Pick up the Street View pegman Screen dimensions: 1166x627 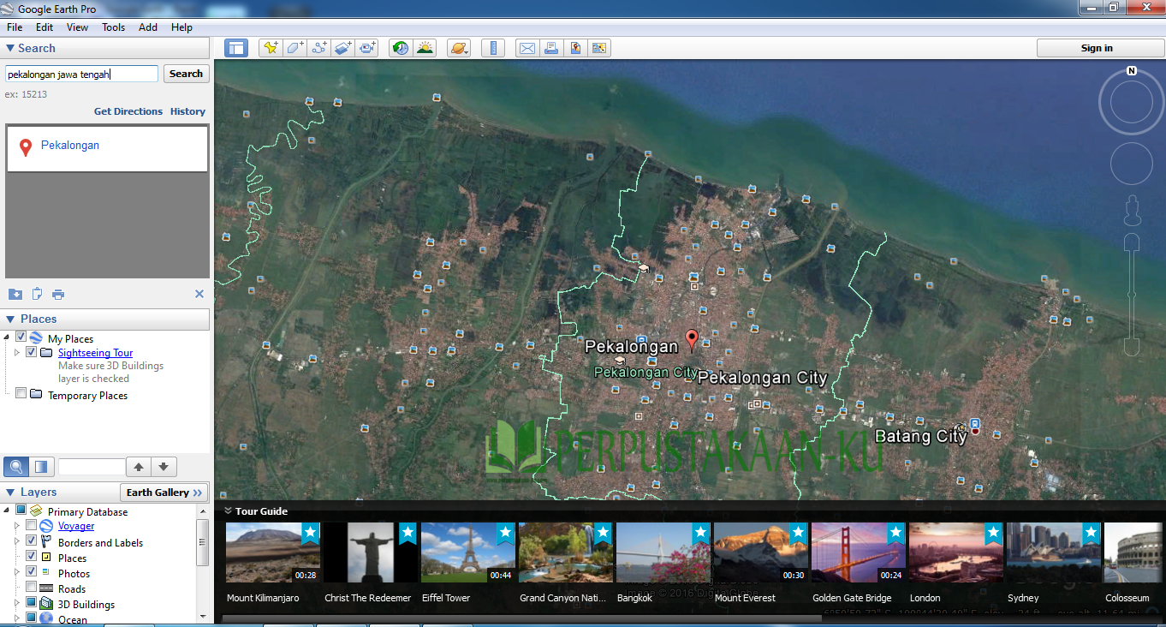tap(1132, 211)
